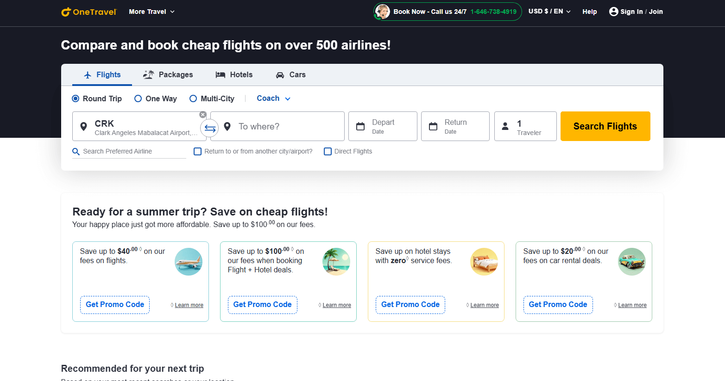Enable the Direct Flights checkbox
Viewport: 725px width, 381px height.
coord(328,152)
